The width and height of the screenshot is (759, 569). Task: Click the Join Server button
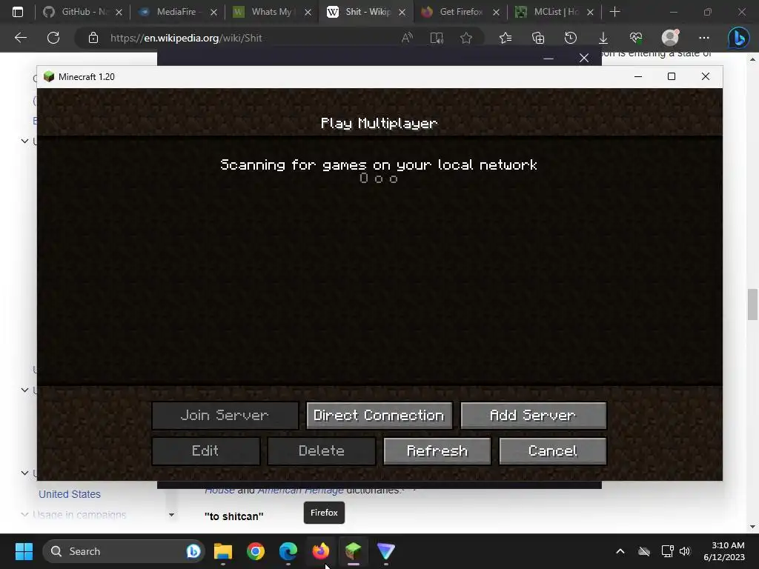point(225,415)
